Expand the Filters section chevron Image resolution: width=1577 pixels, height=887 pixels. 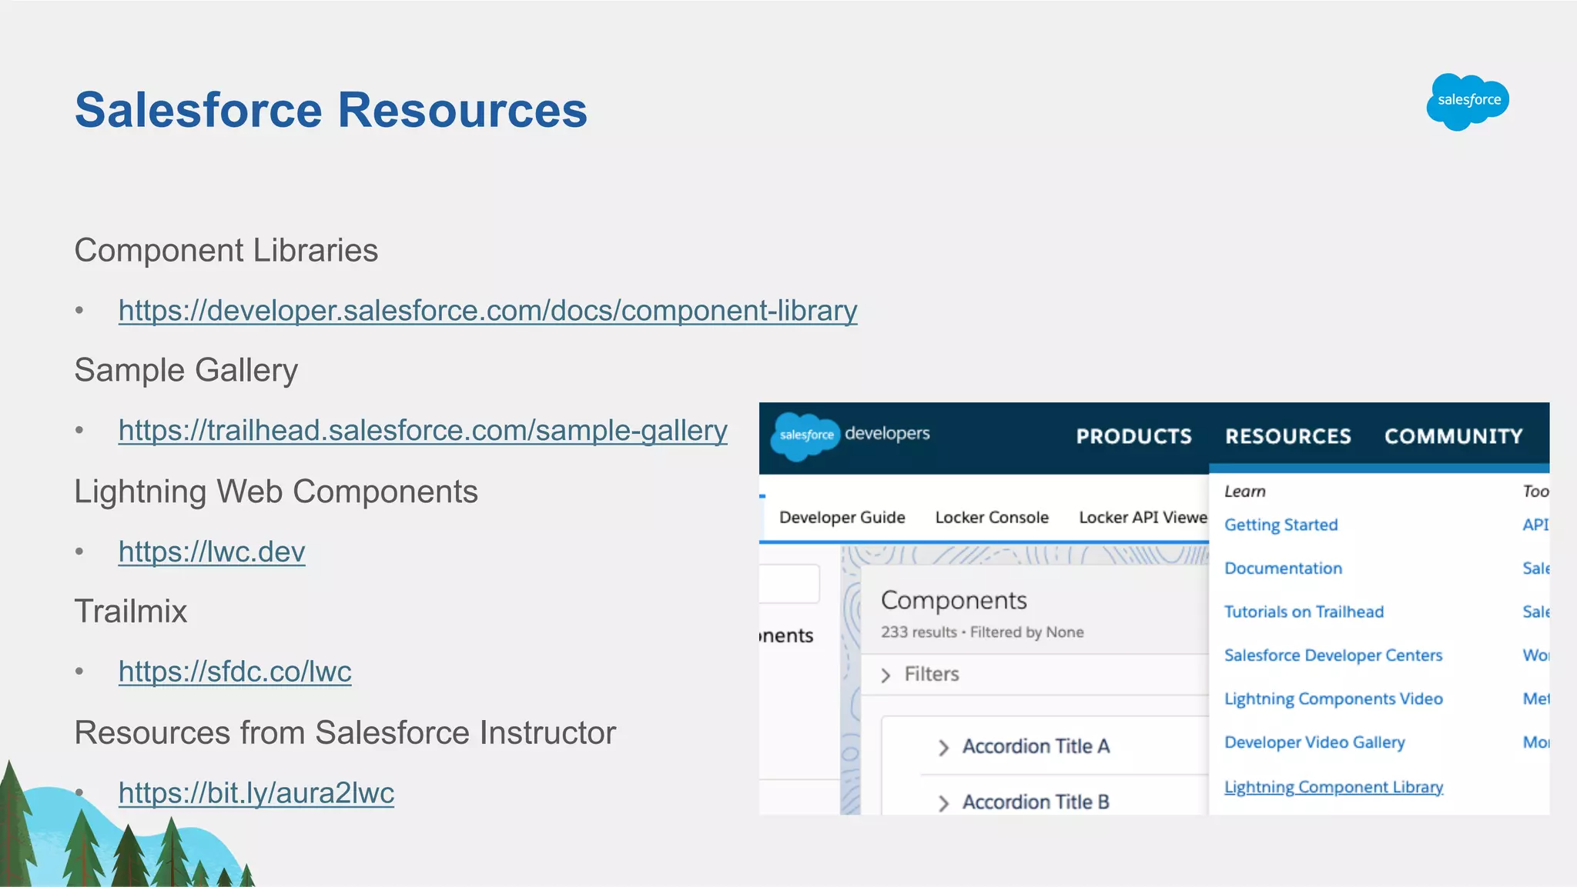coord(886,675)
